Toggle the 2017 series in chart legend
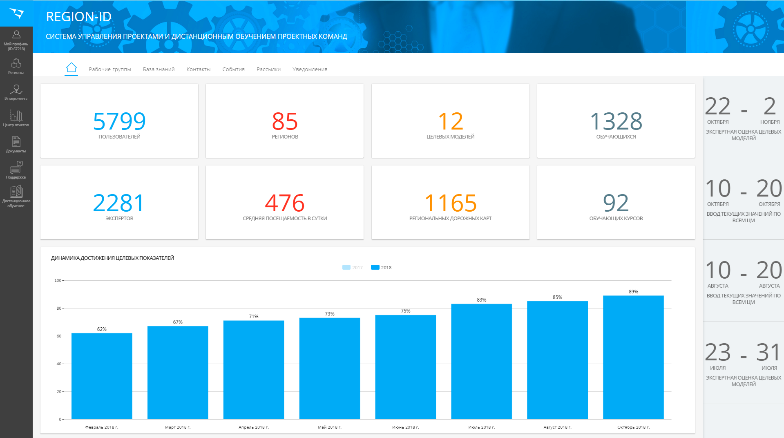This screenshot has height=438, width=784. (352, 268)
